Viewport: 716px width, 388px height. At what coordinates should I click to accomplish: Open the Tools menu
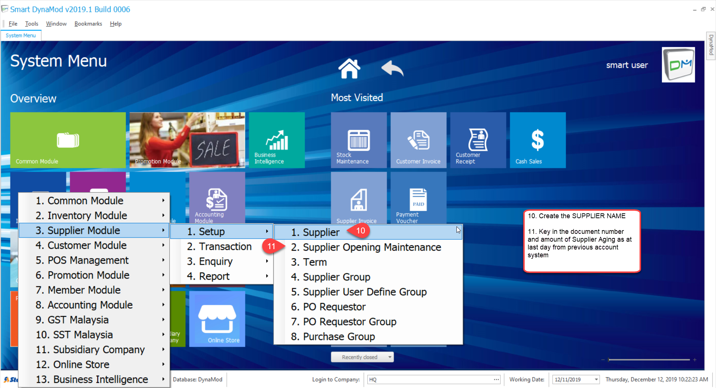pos(32,24)
